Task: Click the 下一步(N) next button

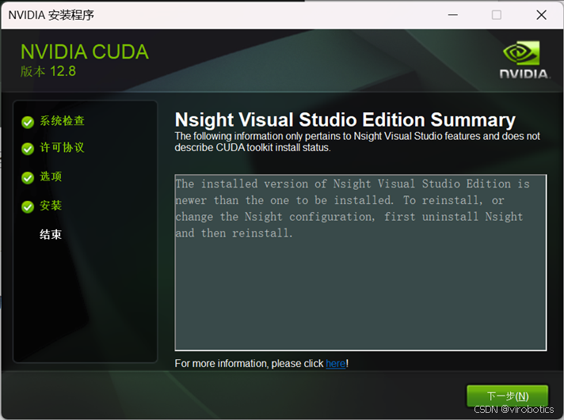Action: (x=508, y=396)
